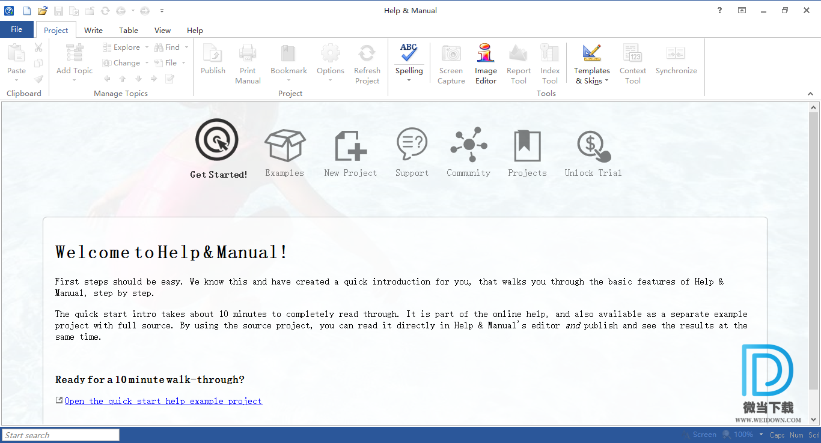Click the new document icon in quick toolbar
This screenshot has height=443, width=821.
26,11
